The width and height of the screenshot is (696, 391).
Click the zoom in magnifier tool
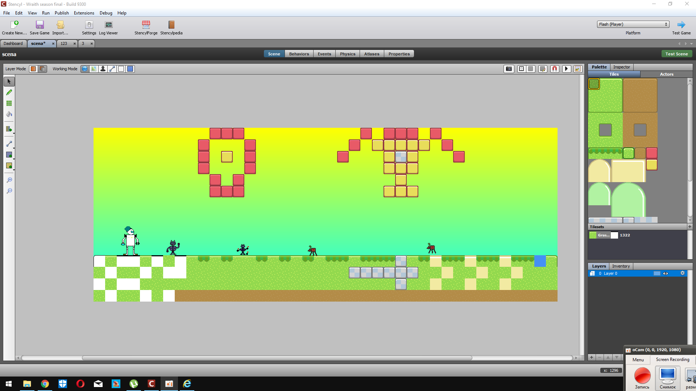point(9,180)
